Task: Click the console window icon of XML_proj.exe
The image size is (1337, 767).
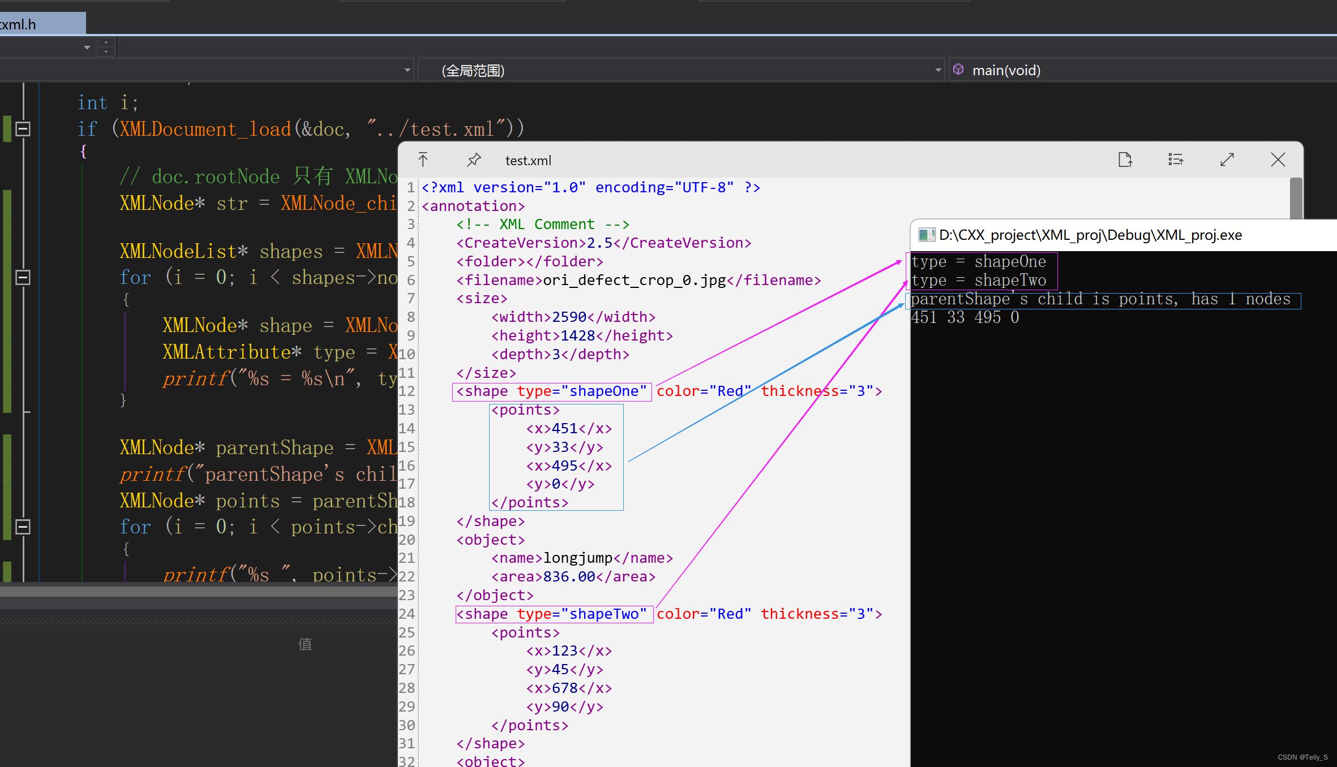Action: tap(926, 235)
